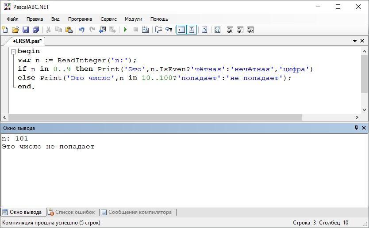The height and width of the screenshot is (228, 369).
Task: Click the step over debug icon
Action: click(158, 30)
